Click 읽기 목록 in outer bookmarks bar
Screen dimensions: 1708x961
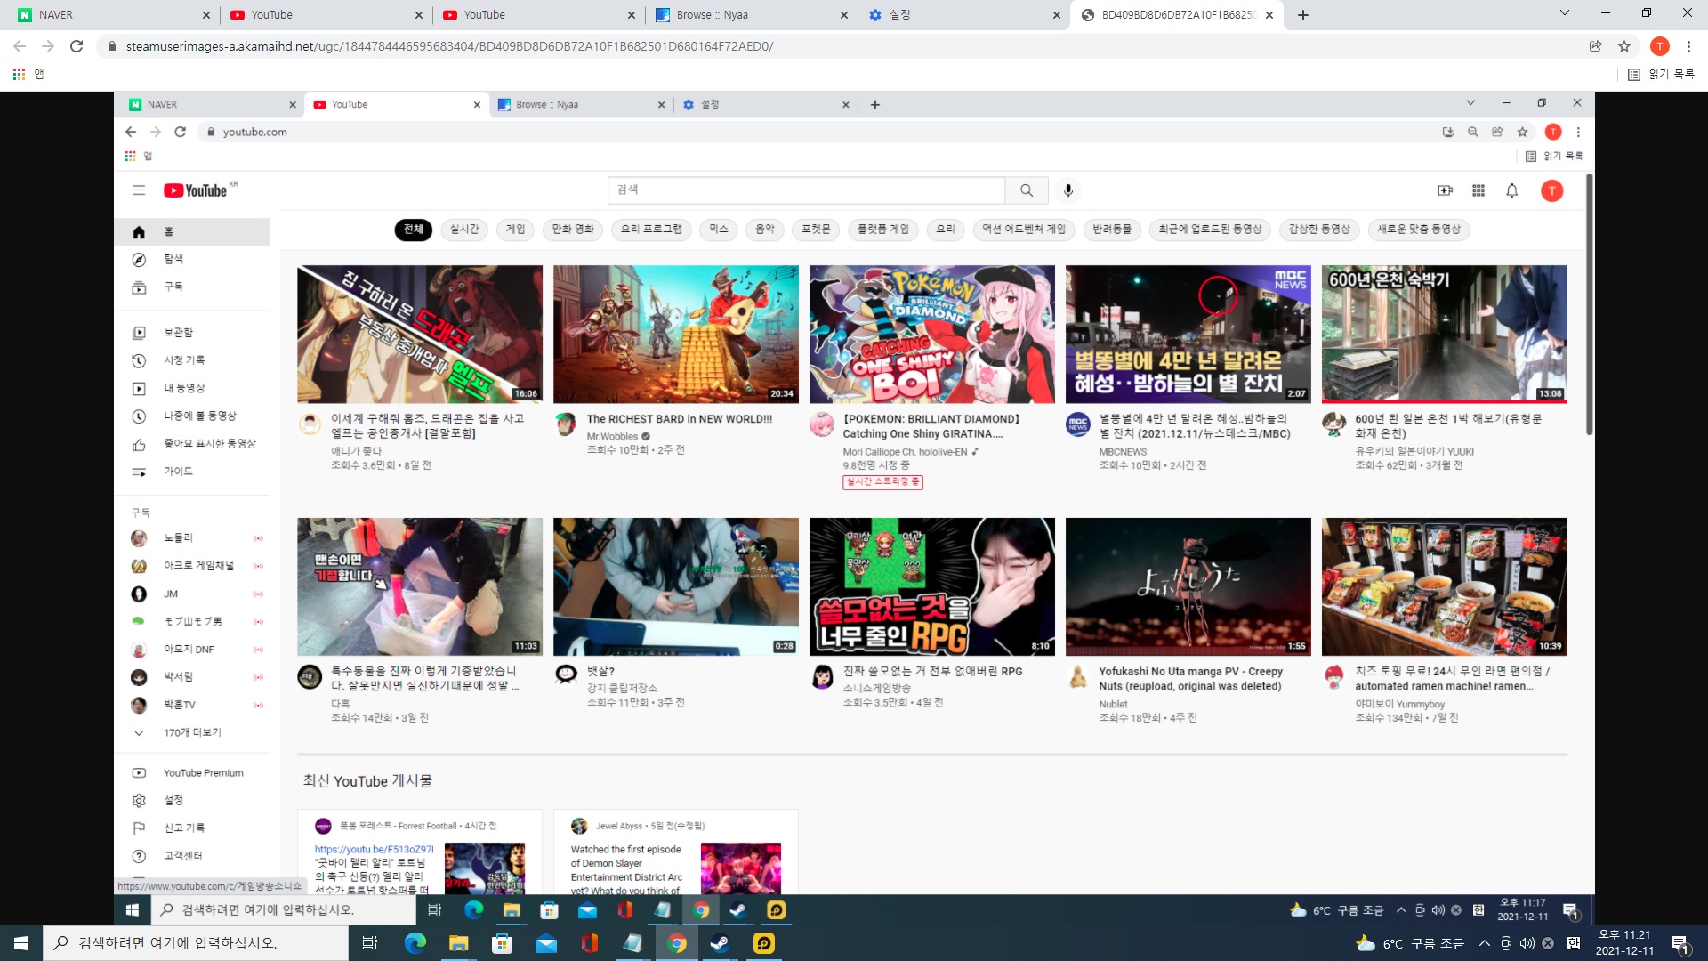click(x=1661, y=74)
